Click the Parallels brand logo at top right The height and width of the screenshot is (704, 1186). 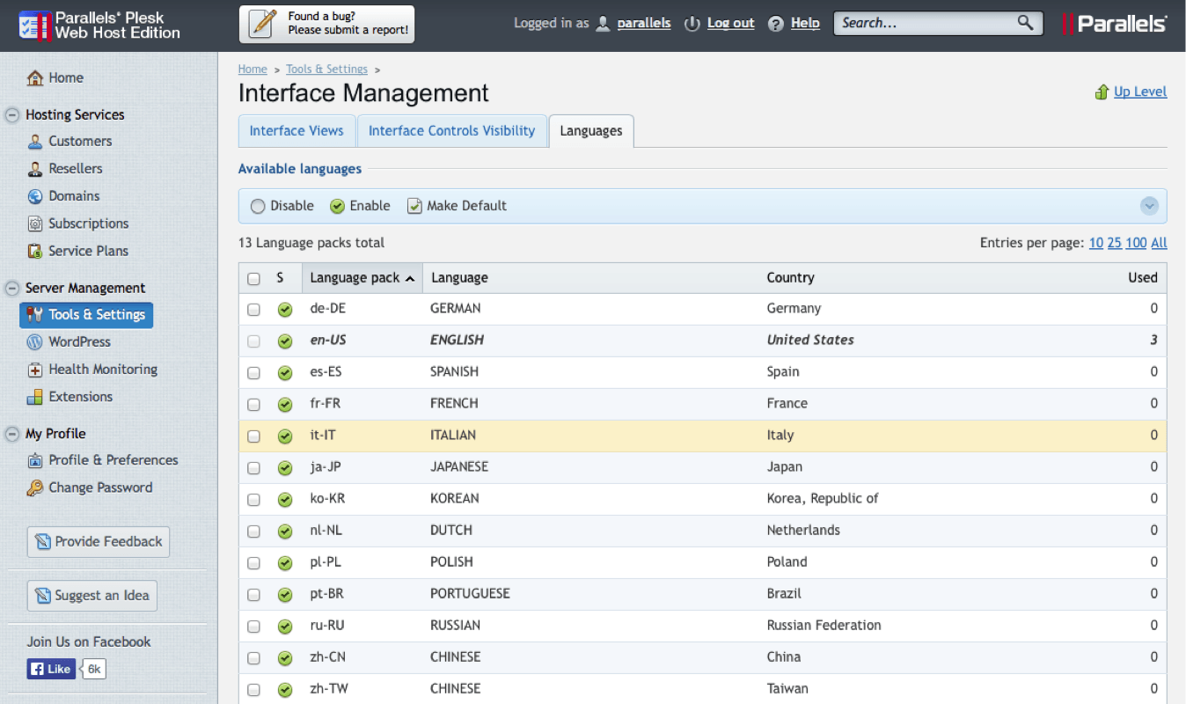(1114, 24)
